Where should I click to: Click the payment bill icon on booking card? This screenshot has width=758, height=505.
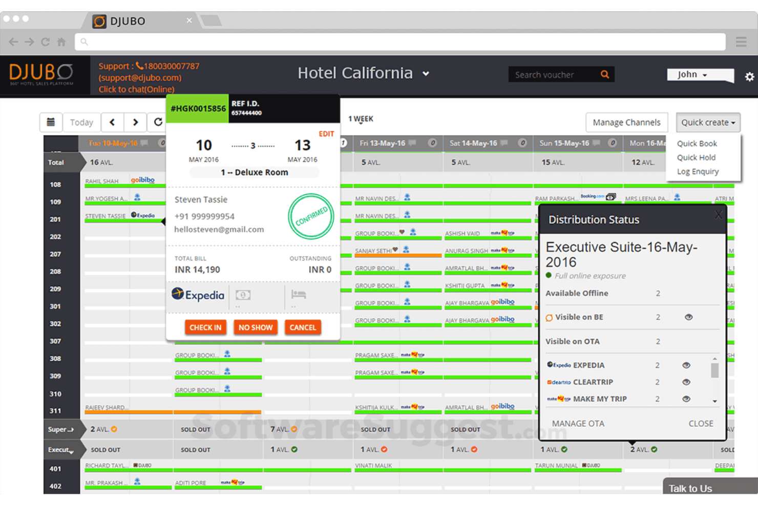[243, 295]
